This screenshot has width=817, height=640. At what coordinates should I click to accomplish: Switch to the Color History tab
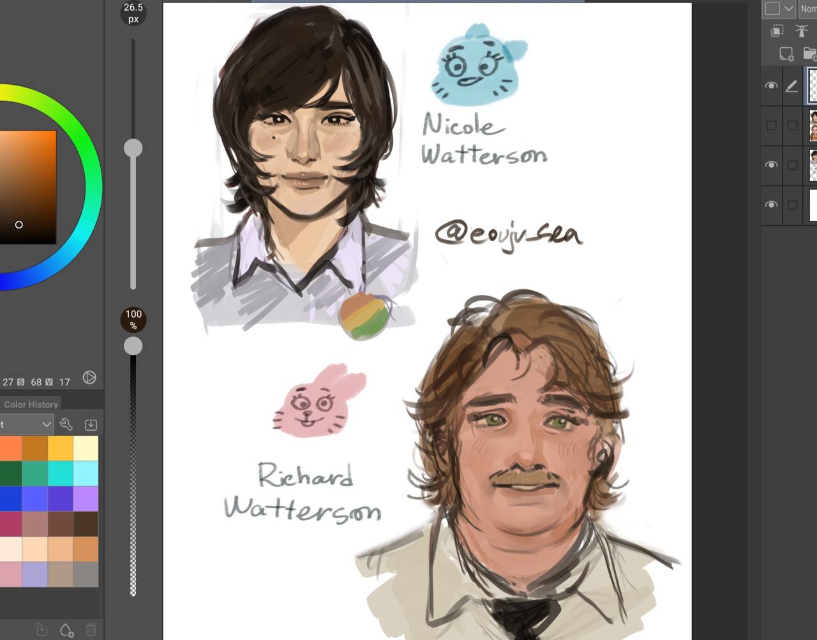(31, 404)
